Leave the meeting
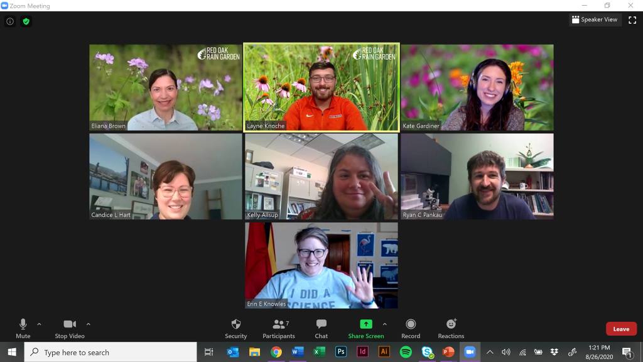 [x=620, y=329]
